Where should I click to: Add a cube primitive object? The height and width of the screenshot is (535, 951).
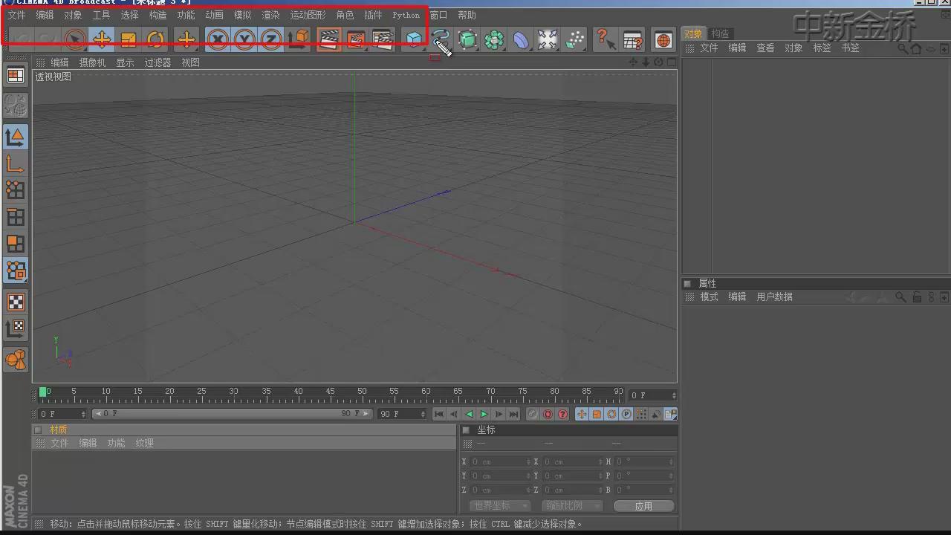tap(414, 39)
